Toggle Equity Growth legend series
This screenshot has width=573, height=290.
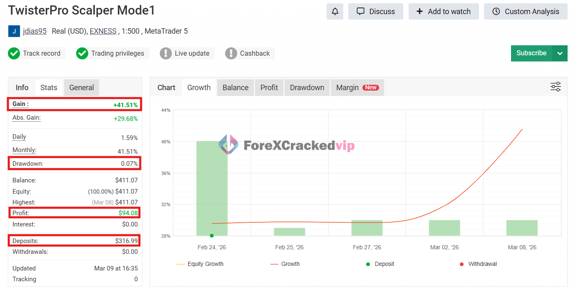coord(200,264)
